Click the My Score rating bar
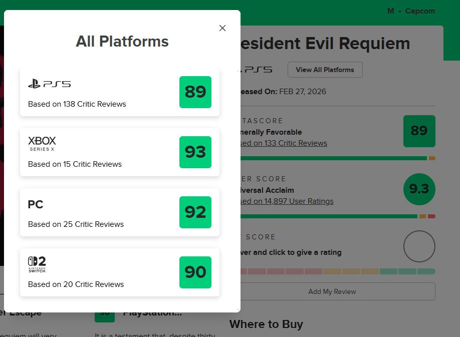Image resolution: width=460 pixels, height=337 pixels. tap(338, 271)
